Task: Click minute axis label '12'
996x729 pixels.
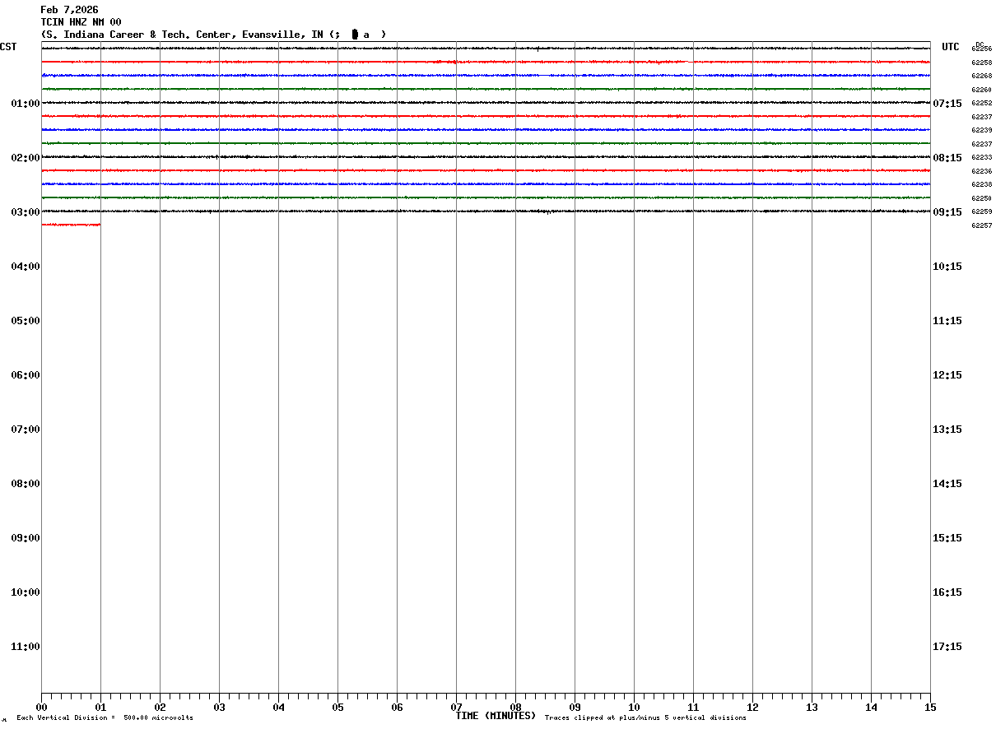Action: 752,708
